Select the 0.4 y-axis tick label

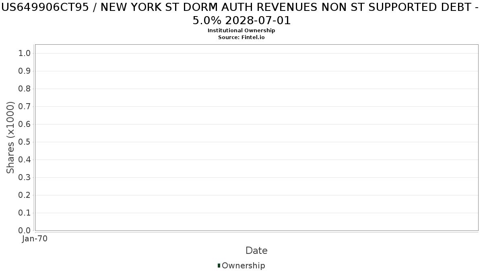point(25,160)
